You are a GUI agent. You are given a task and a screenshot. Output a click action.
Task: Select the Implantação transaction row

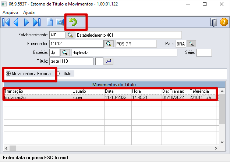click(x=111, y=97)
